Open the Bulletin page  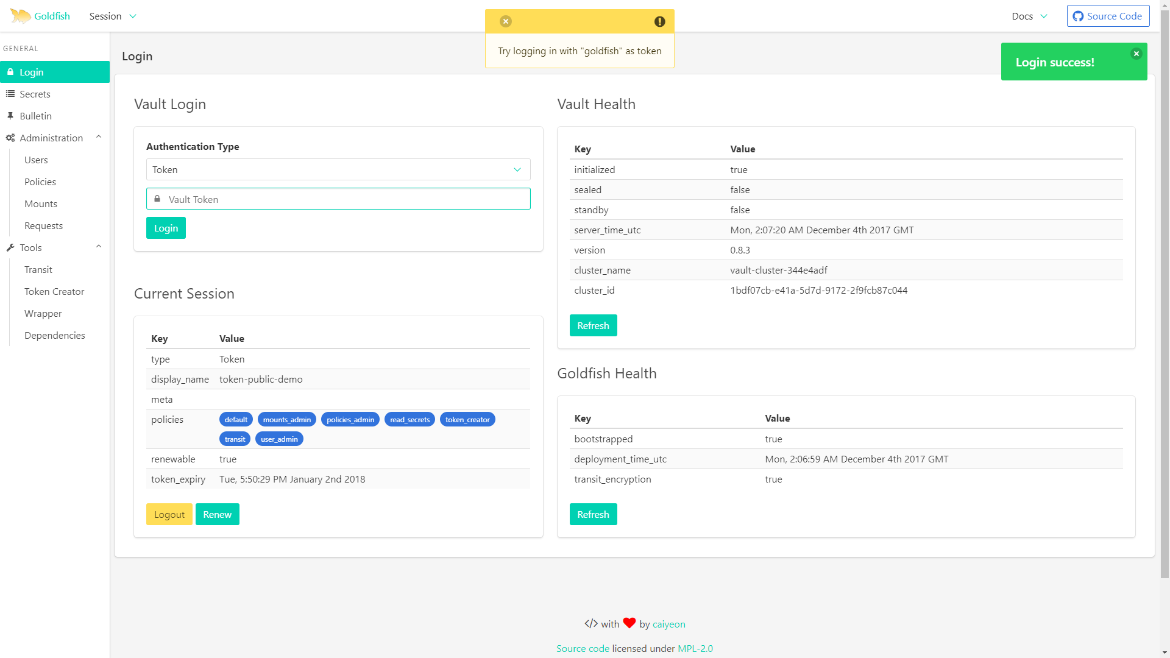[x=35, y=116]
